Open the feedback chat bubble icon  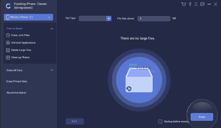click(x=202, y=4)
